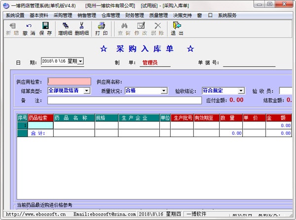This screenshot has width=296, height=220.
Task: Click the 退出 exit door icon
Action: tap(177, 26)
